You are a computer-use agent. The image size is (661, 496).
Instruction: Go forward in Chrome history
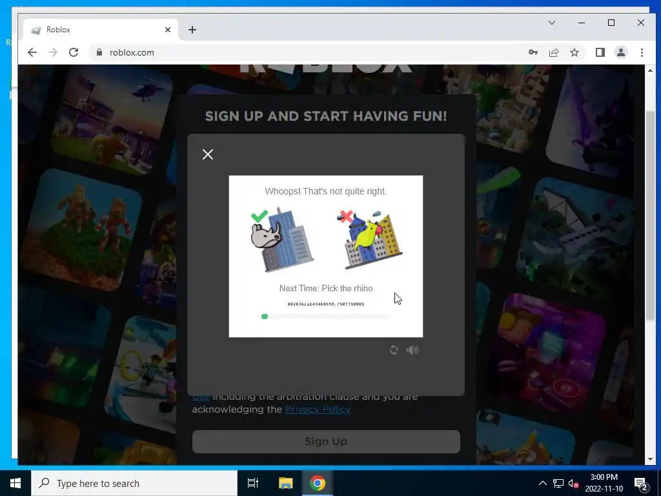(53, 52)
